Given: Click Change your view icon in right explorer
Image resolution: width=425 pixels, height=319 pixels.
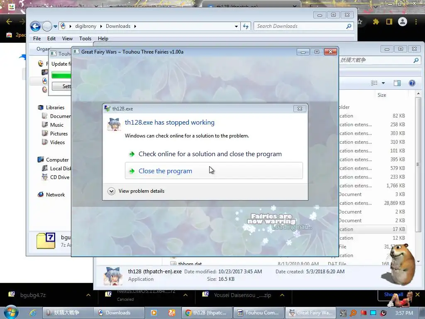Looking at the screenshot, I should coord(374,83).
